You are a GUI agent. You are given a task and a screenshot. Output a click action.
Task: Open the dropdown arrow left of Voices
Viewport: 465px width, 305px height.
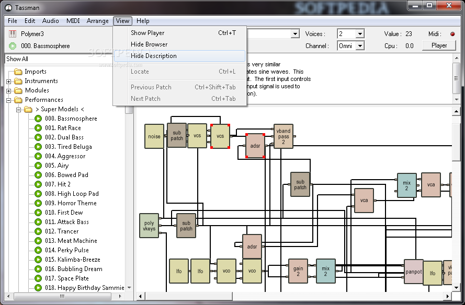pyautogui.click(x=295, y=34)
